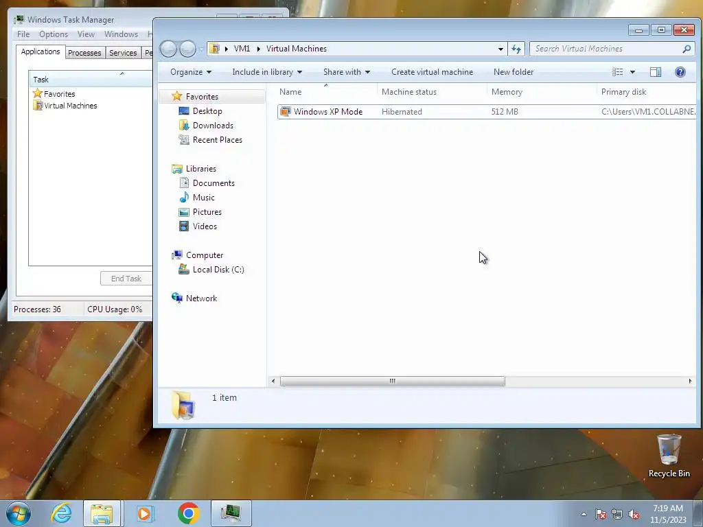
Task: Click the Recent Places icon in sidebar
Action: click(x=184, y=139)
